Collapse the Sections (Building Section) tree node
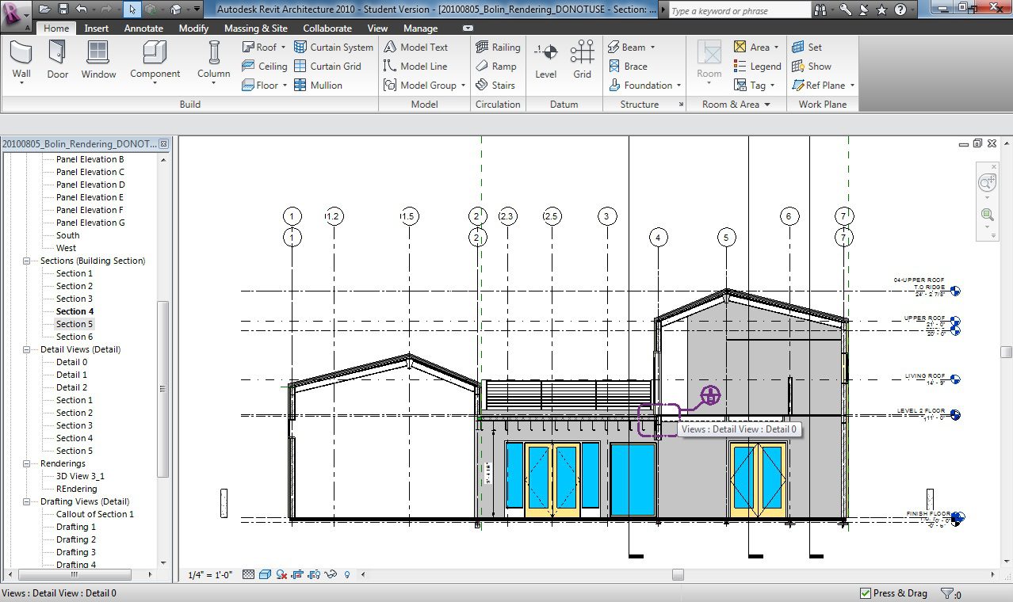1013x602 pixels. tap(26, 261)
